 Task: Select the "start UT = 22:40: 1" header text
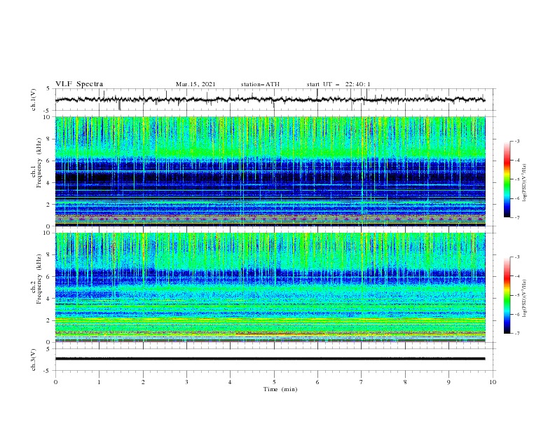point(338,84)
